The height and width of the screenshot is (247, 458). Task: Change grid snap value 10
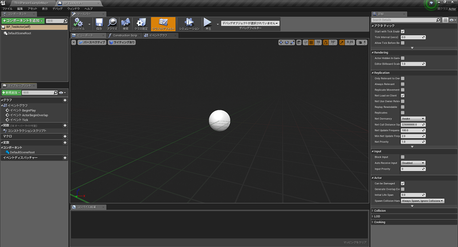point(318,42)
